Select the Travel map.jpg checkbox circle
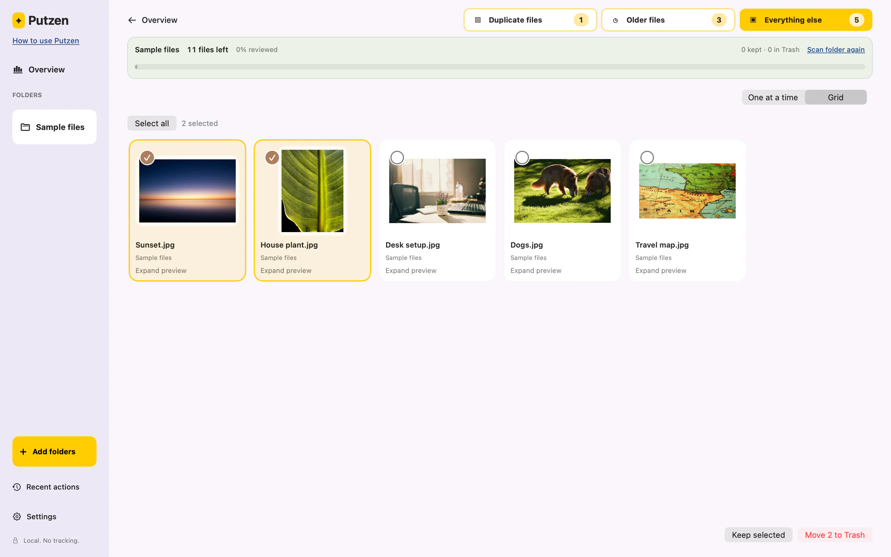Screen dimensions: 891x557 point(647,158)
